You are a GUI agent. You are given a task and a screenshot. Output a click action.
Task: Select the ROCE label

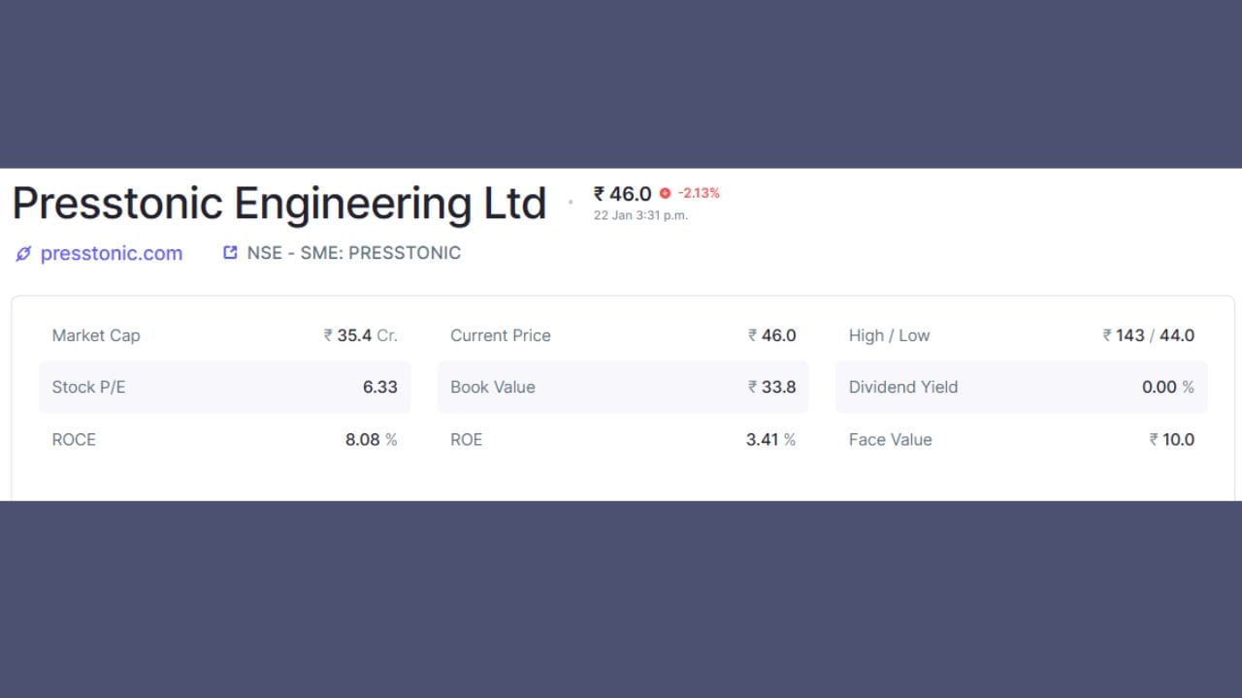74,439
